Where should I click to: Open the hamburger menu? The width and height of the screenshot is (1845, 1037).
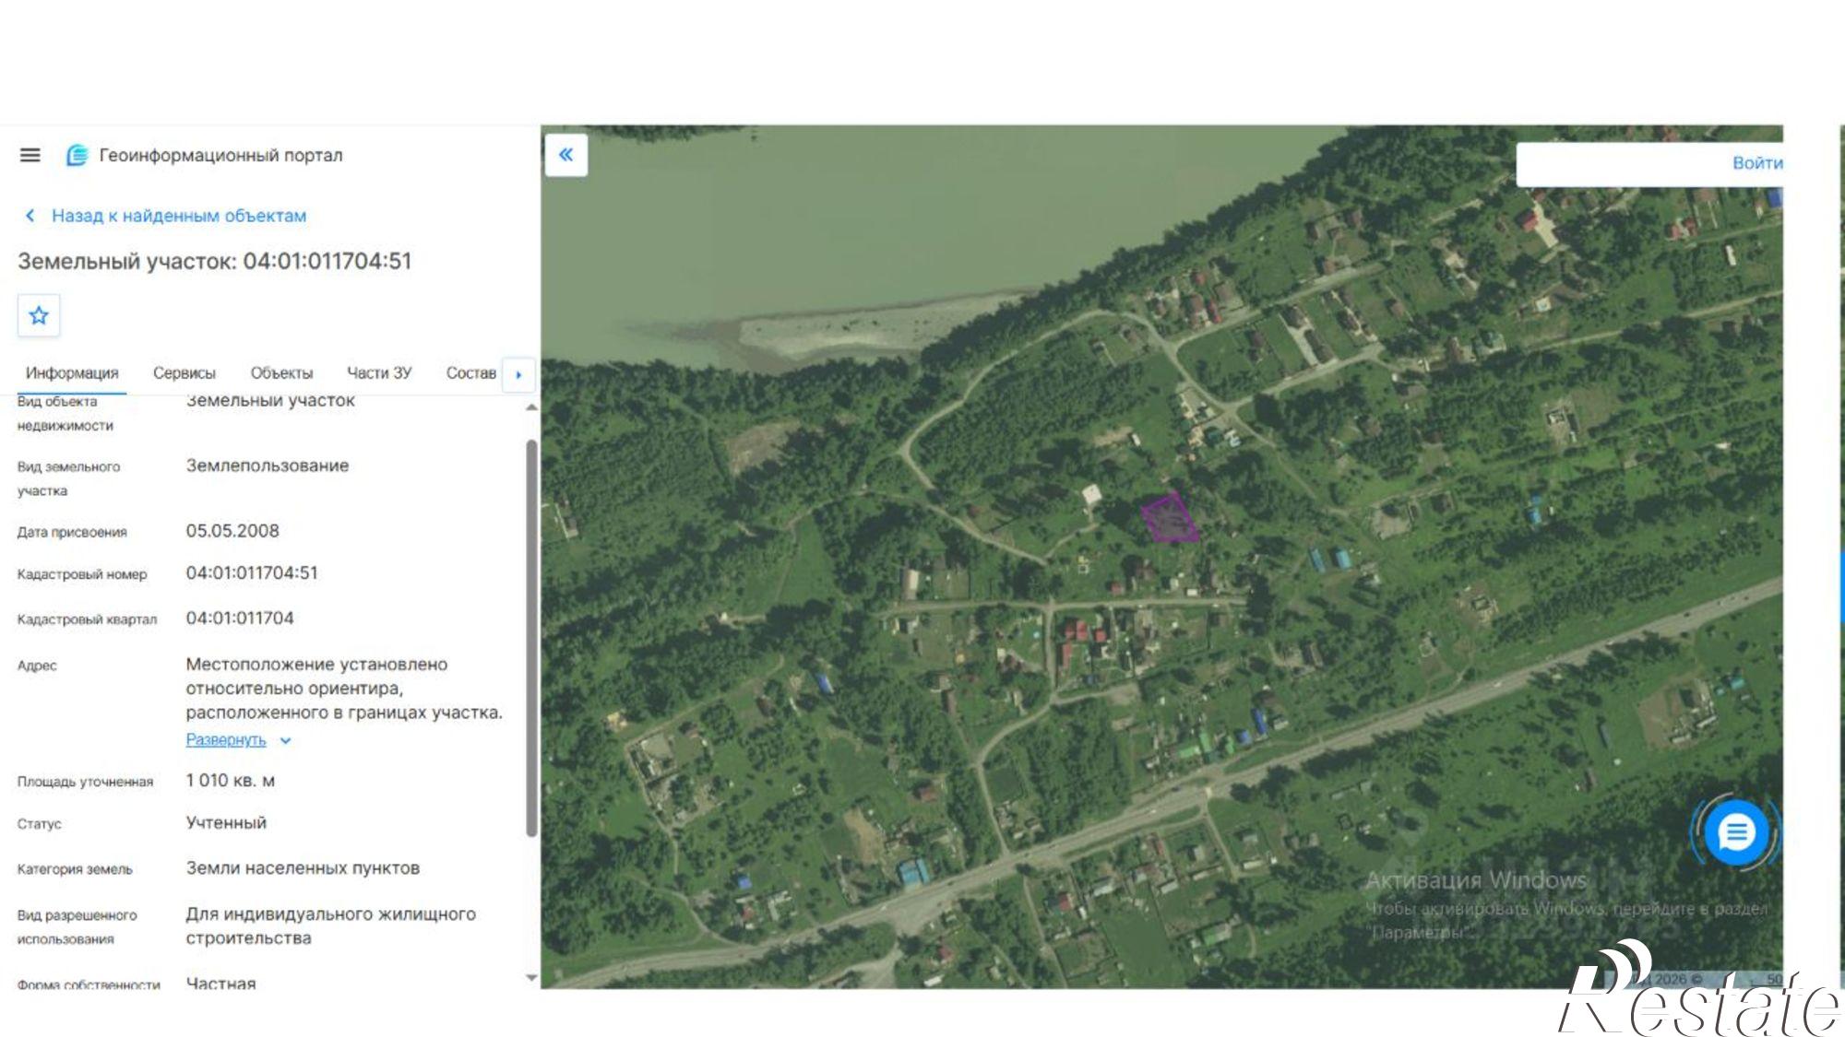(30, 155)
